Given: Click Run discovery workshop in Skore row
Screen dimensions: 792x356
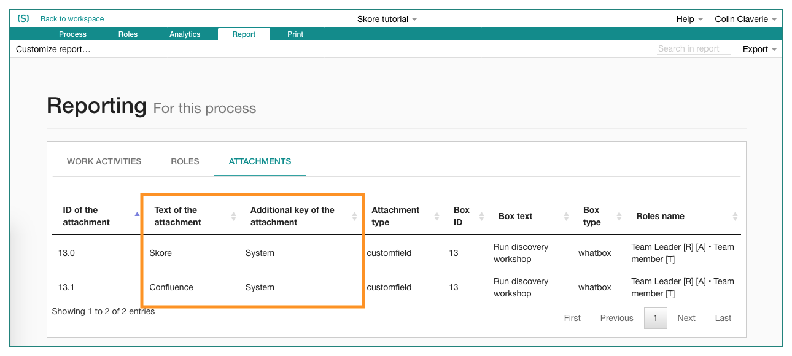Looking at the screenshot, I should 521,253.
